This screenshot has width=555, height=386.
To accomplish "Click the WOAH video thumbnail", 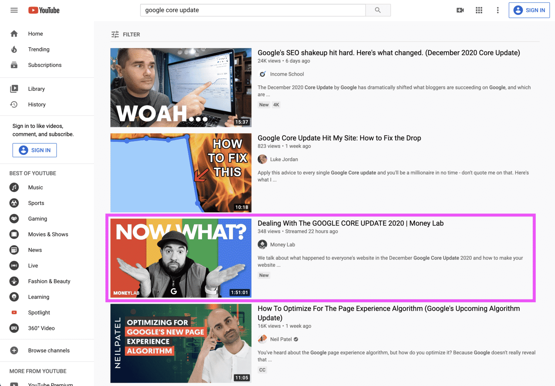I will [181, 88].
